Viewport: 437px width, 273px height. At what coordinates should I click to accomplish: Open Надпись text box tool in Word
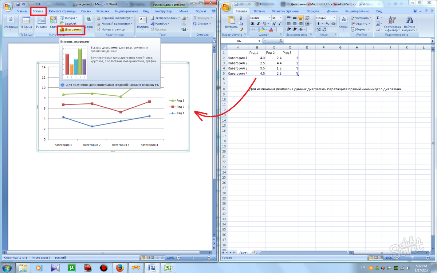click(x=143, y=23)
